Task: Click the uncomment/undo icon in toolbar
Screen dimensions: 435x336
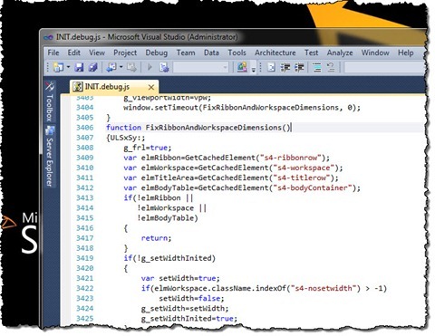Action: (x=331, y=67)
